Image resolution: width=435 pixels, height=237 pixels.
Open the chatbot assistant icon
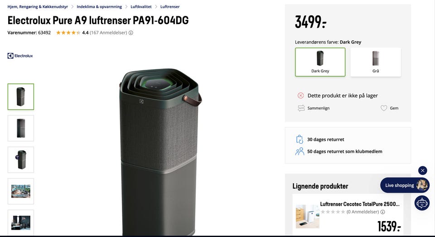coord(422,203)
